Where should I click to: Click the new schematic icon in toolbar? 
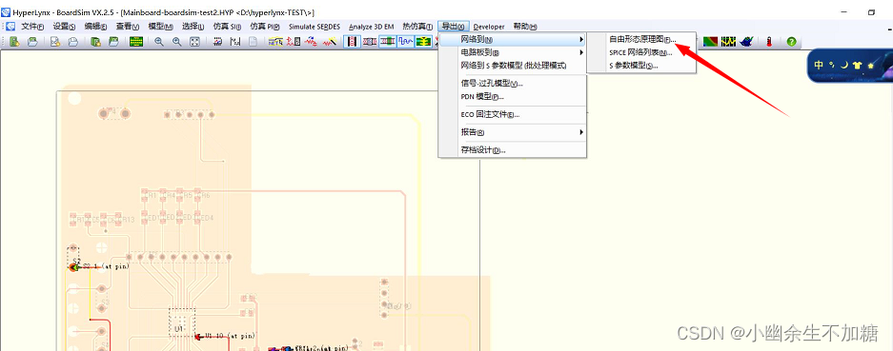point(15,42)
